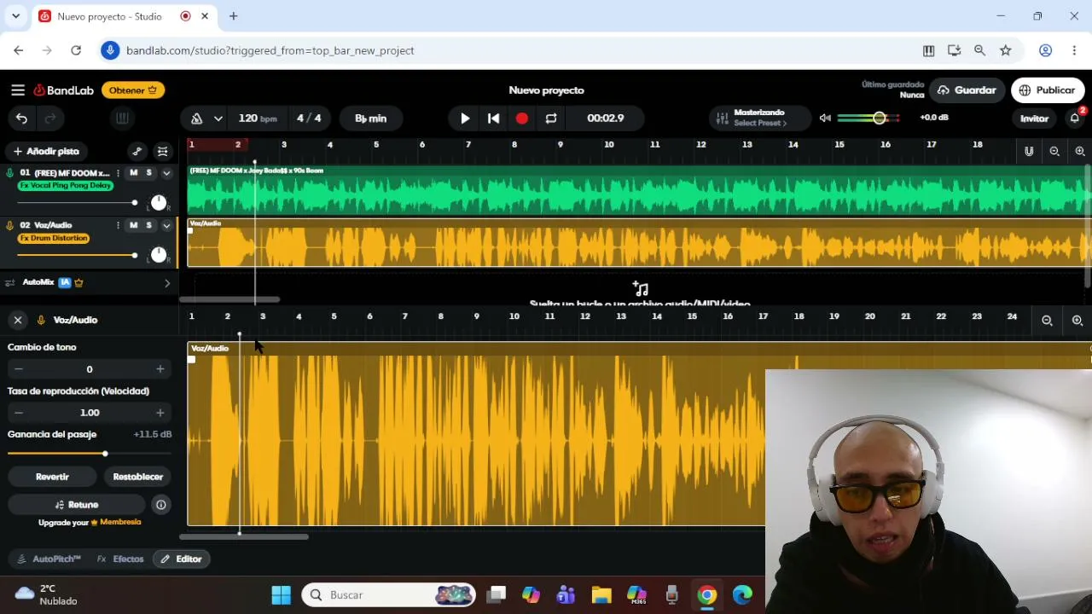This screenshot has height=614, width=1092.
Task: Mute the master volume speaker icon
Action: [x=825, y=118]
